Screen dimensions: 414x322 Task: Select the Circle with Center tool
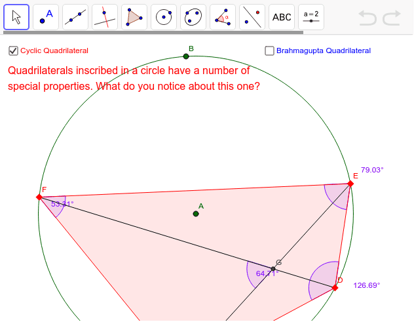point(164,17)
